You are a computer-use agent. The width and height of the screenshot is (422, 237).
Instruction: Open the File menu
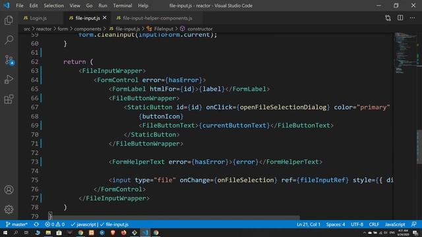click(x=20, y=5)
